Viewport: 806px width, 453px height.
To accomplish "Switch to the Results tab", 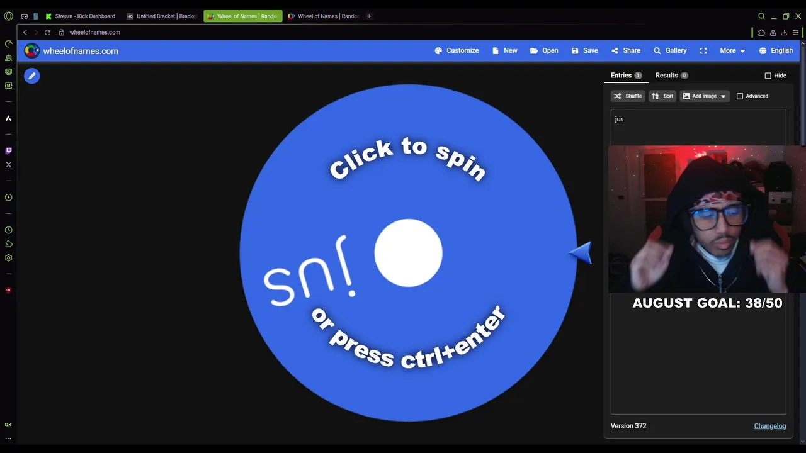I will (671, 75).
